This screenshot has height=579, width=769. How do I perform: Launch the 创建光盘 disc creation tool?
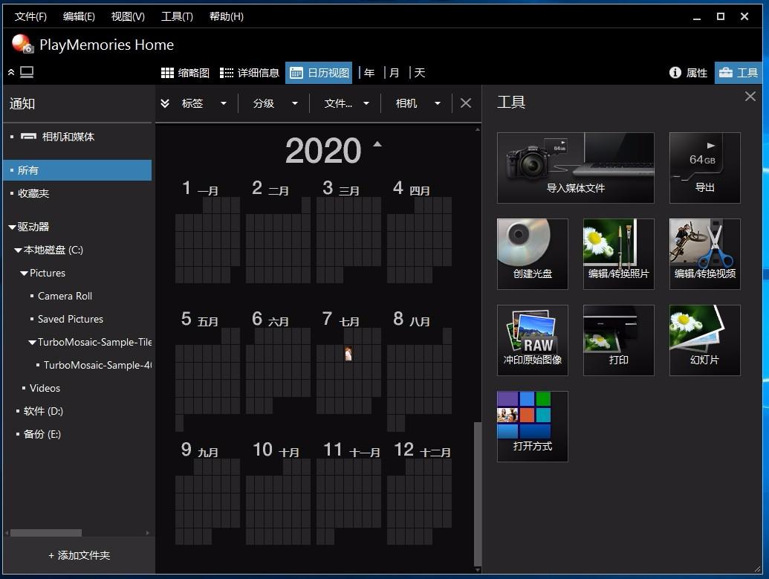click(532, 253)
